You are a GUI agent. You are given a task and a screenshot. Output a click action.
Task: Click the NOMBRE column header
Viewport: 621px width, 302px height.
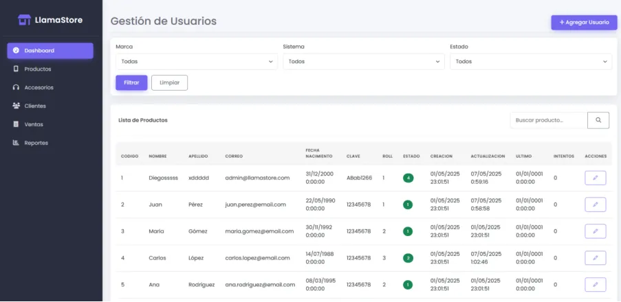(157, 156)
